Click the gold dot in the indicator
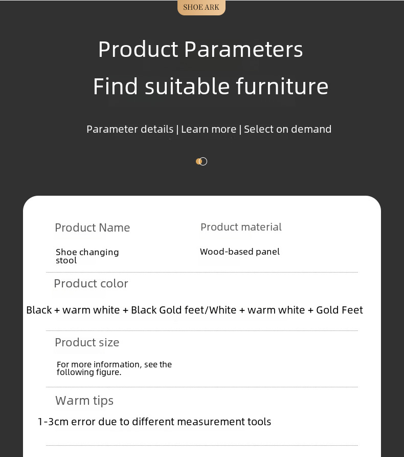 [x=198, y=161]
